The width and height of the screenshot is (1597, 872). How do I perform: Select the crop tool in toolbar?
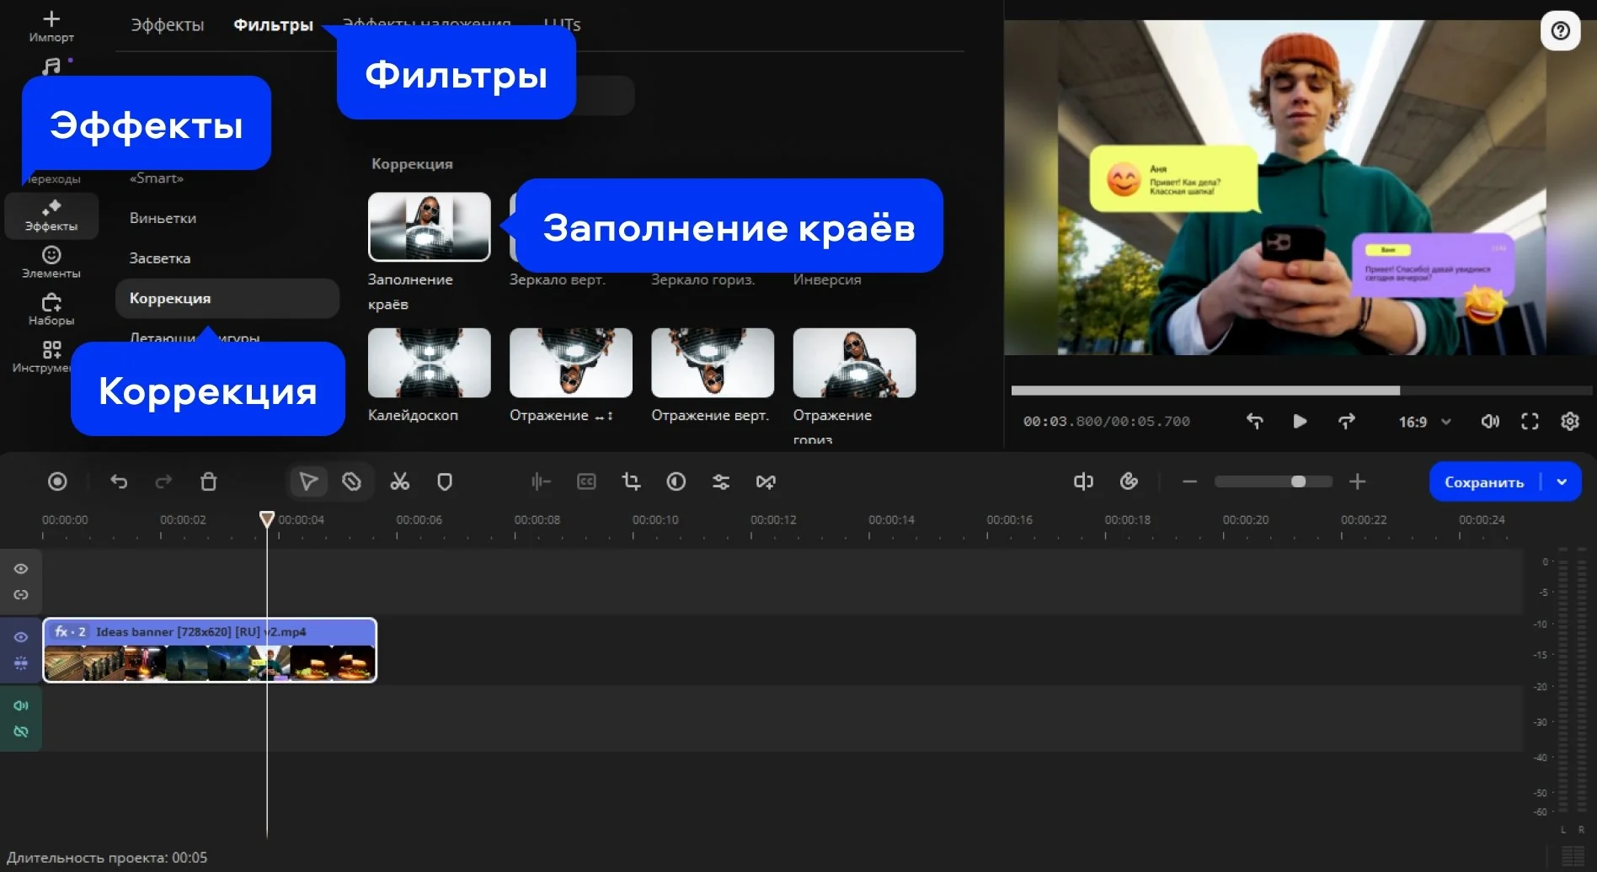[x=631, y=481]
